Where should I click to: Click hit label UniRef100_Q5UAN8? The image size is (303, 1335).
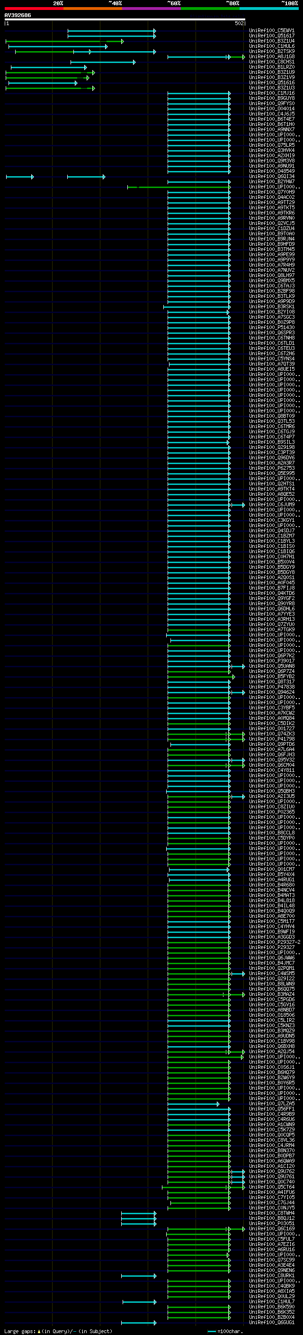(x=271, y=666)
